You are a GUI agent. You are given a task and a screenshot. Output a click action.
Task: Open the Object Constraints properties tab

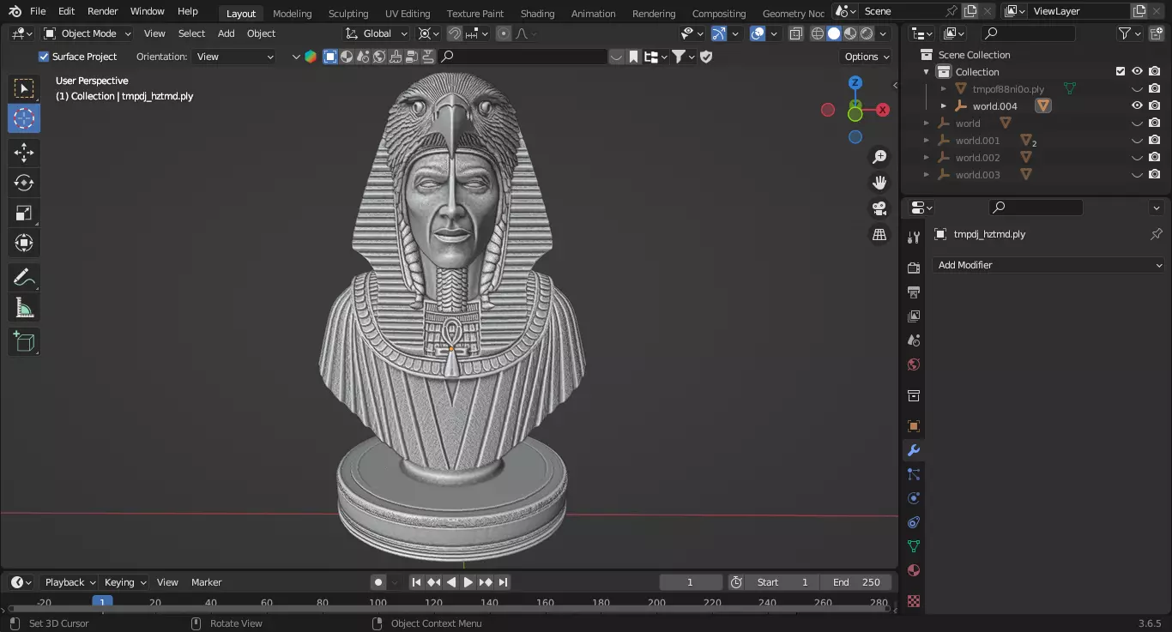point(914,522)
